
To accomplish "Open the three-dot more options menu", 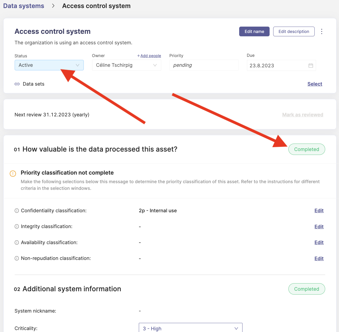I will click(322, 31).
